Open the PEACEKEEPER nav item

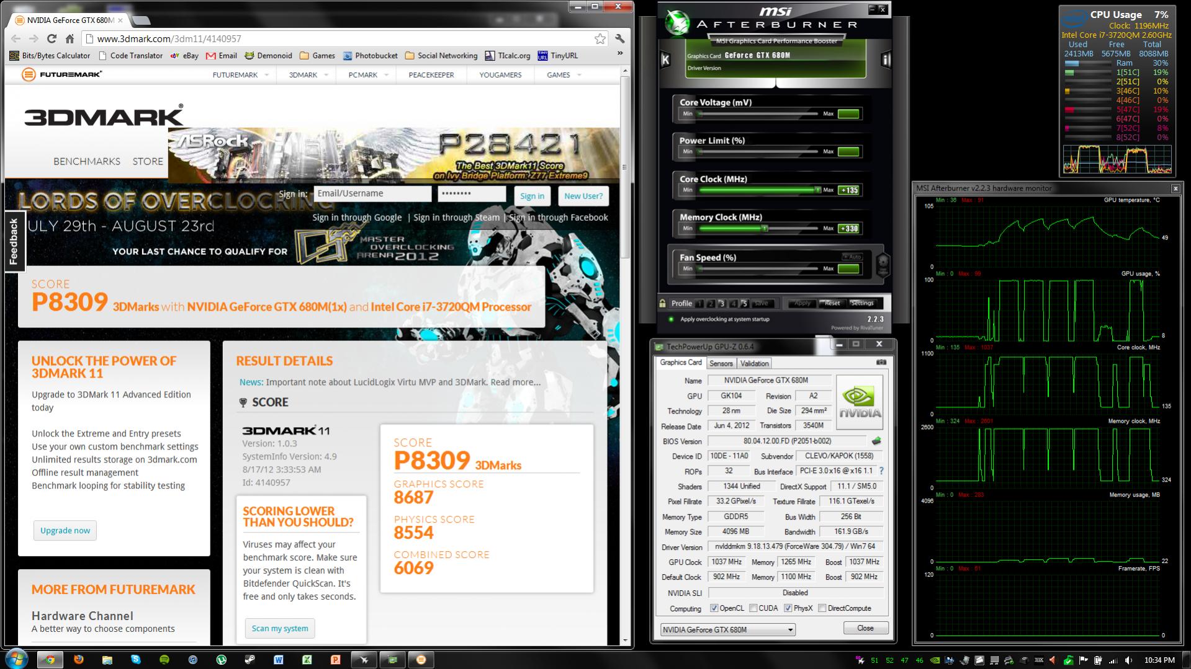coord(431,75)
